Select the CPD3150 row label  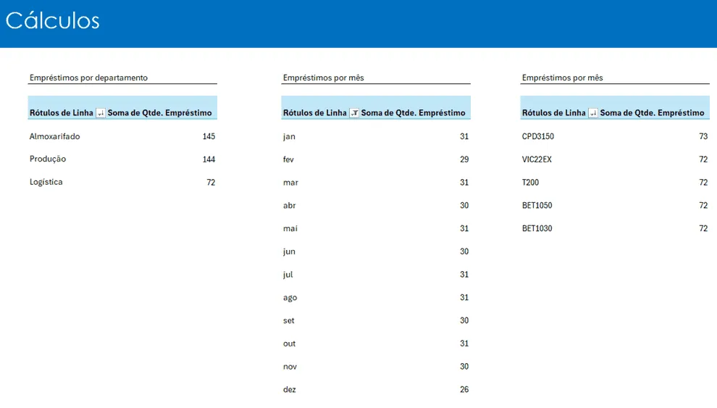537,136
